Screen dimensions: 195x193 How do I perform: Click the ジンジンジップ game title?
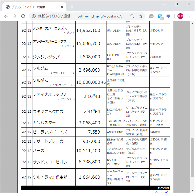tap(46, 57)
